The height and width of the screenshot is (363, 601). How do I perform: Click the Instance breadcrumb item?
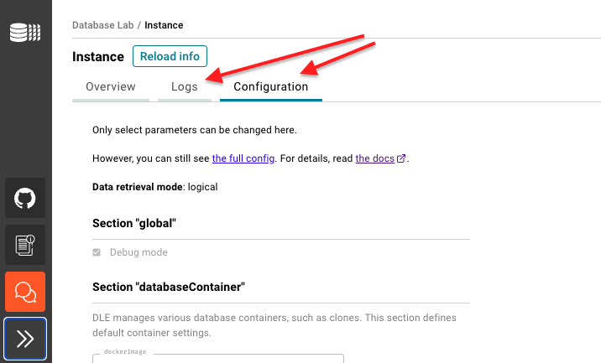[x=164, y=25]
